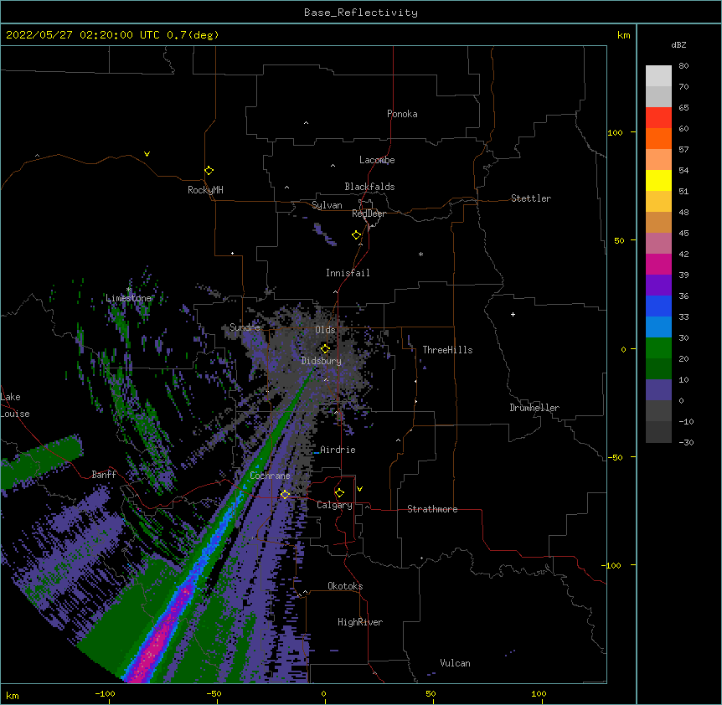Click the asterisk marker above Limestone label
This screenshot has height=705, width=722.
129,289
